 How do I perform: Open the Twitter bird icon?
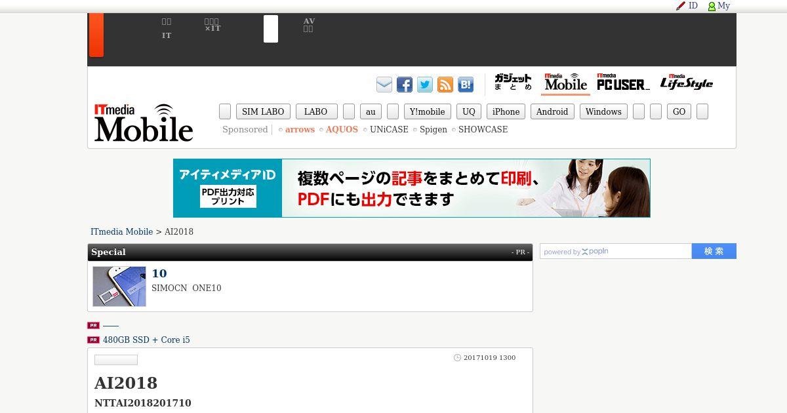[425, 85]
